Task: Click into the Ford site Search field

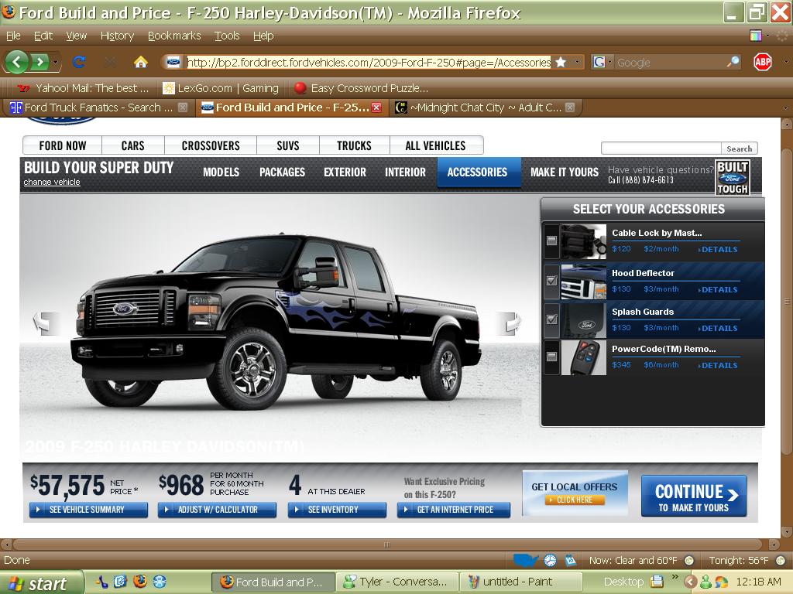Action: click(x=661, y=148)
